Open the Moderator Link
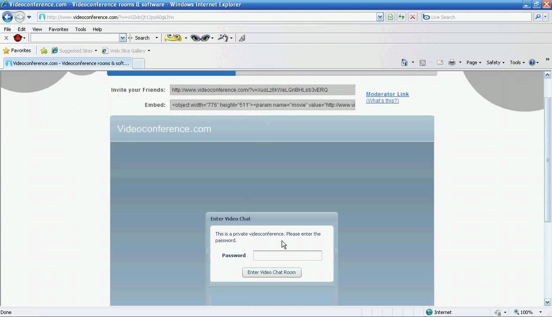The image size is (552, 317). pos(388,94)
